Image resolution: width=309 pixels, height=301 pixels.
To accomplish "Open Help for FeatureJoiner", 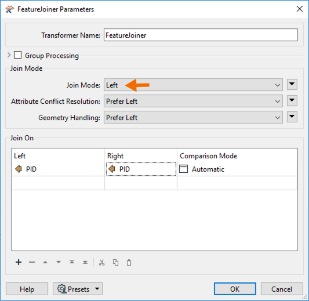I will click(27, 289).
